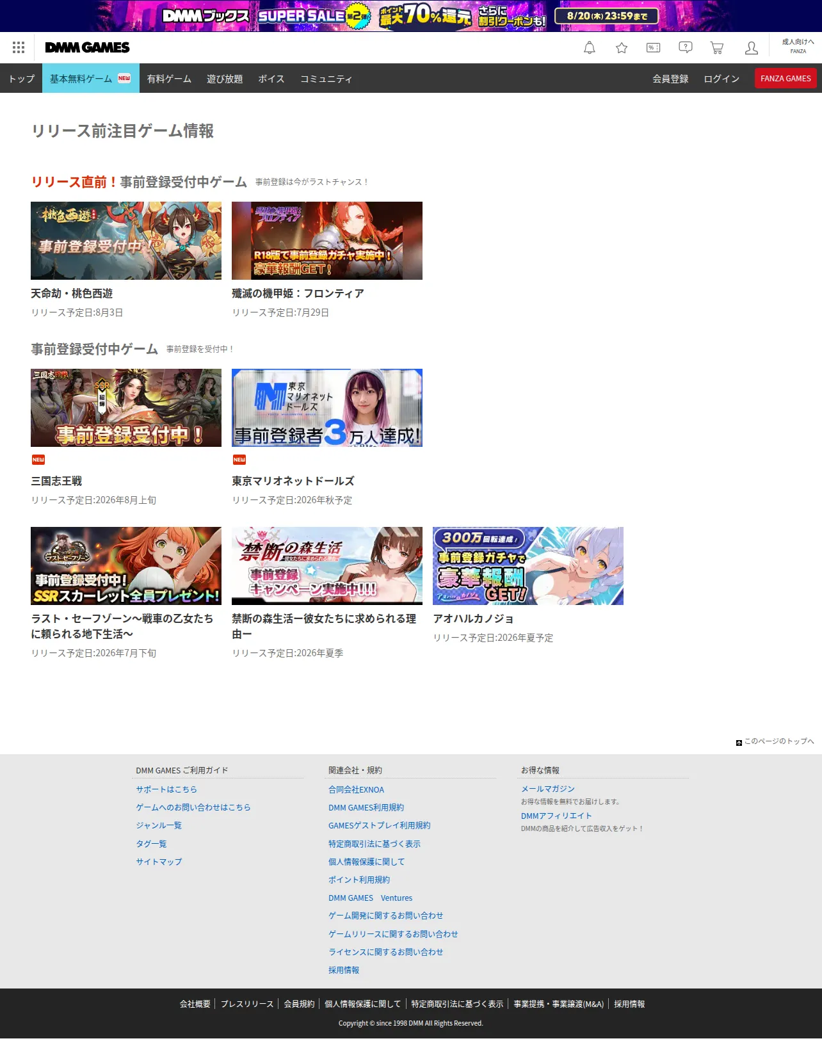Open the 有料ゲーム tab
The image size is (822, 1041).
(x=169, y=78)
